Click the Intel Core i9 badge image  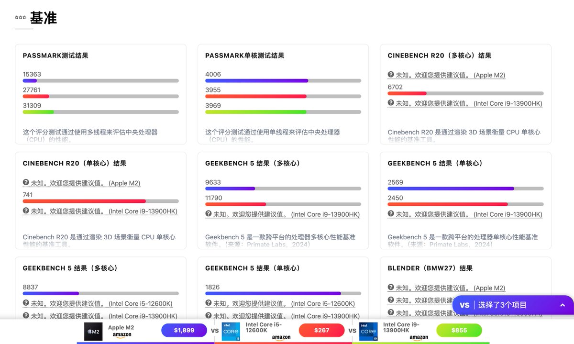(368, 332)
